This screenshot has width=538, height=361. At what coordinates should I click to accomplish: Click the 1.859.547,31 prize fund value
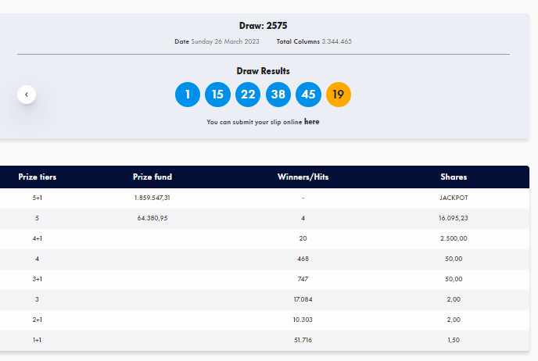click(152, 198)
